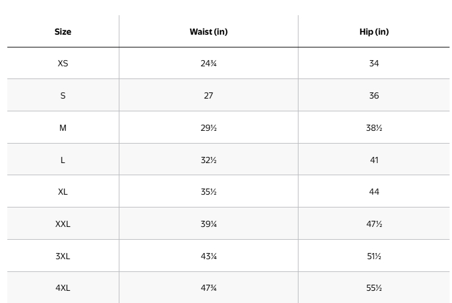Click the L size row label
This screenshot has height=303, width=452.
click(63, 160)
